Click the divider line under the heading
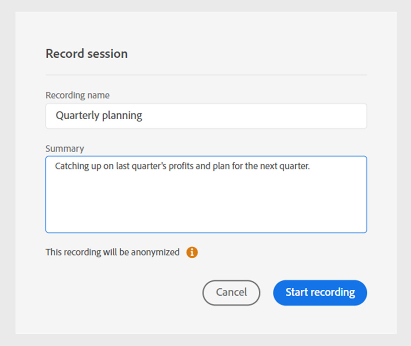411x346 pixels. click(x=206, y=75)
